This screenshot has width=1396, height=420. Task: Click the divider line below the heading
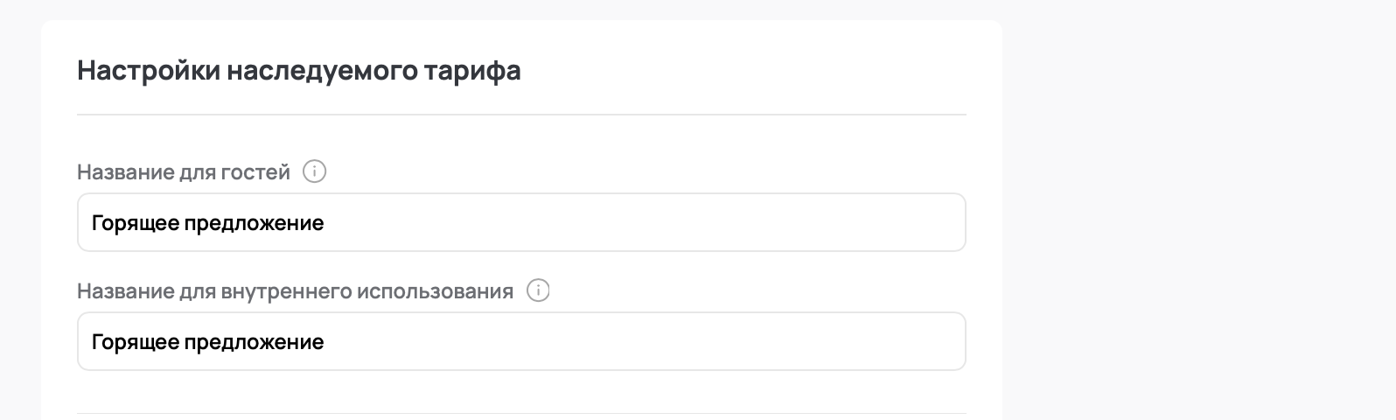click(x=521, y=115)
